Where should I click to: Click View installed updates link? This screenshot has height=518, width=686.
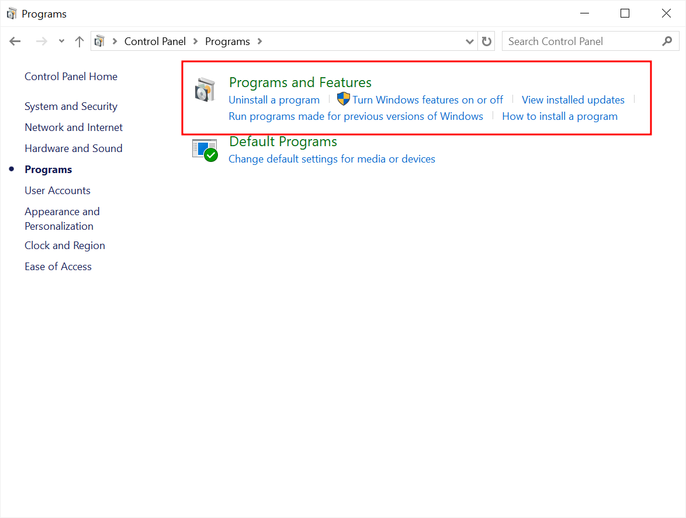[x=573, y=100]
